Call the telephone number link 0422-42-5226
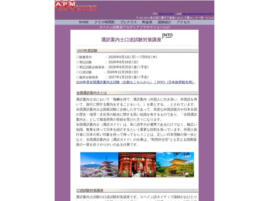The width and height of the screenshot is (269, 201). pos(166,14)
